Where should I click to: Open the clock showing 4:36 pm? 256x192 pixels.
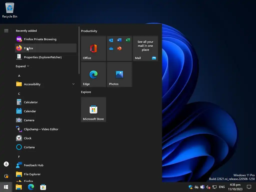(x=235, y=187)
